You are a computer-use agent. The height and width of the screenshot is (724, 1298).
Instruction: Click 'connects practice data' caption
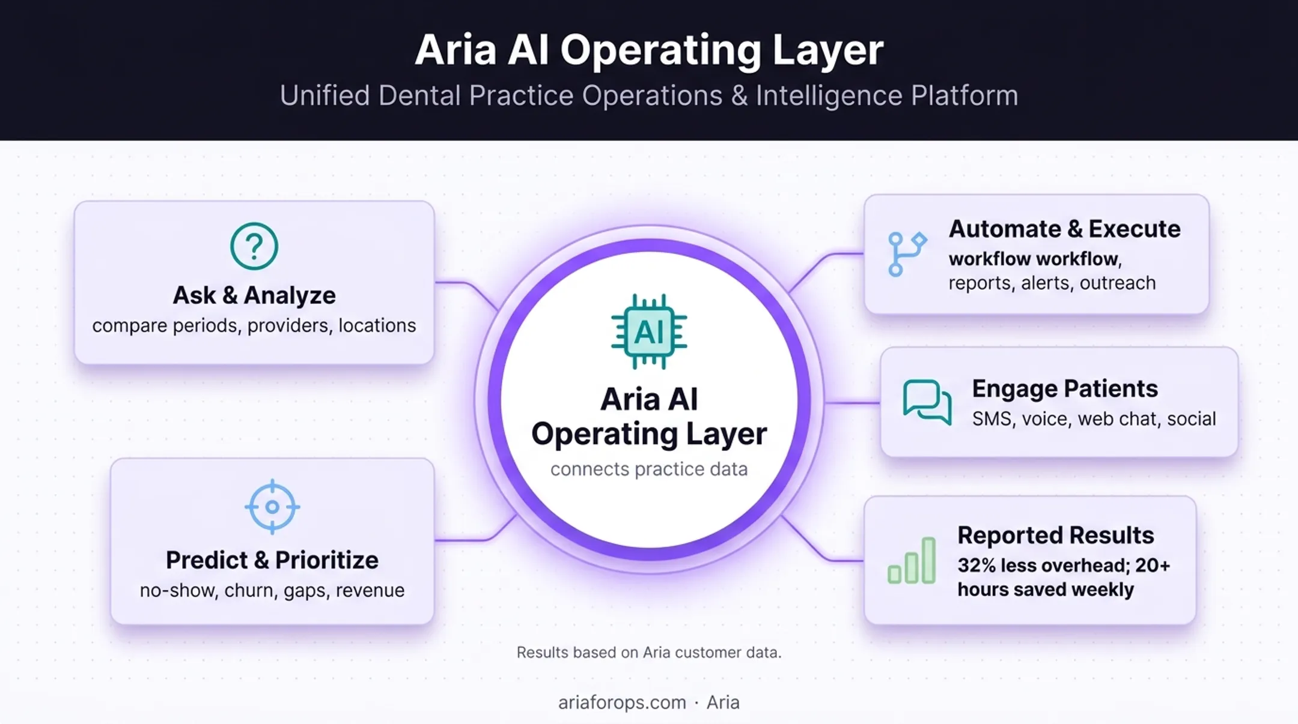(649, 469)
